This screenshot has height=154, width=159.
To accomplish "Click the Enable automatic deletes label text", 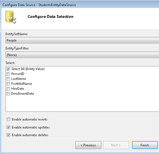I will pyautogui.click(x=30, y=135).
